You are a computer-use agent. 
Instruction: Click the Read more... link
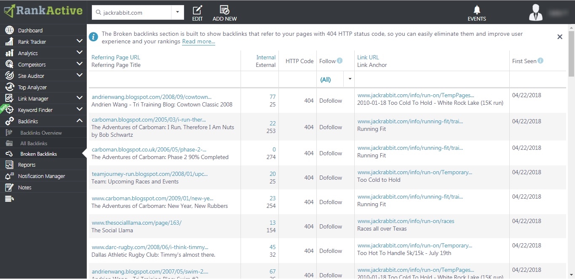198,42
